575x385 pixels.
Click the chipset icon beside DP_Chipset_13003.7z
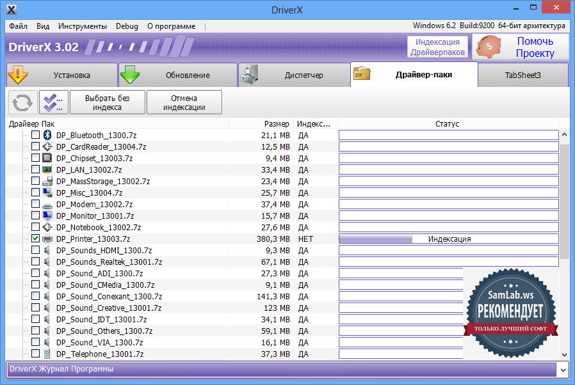[47, 158]
